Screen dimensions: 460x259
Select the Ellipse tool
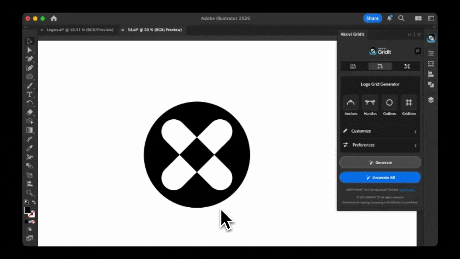(x=30, y=77)
